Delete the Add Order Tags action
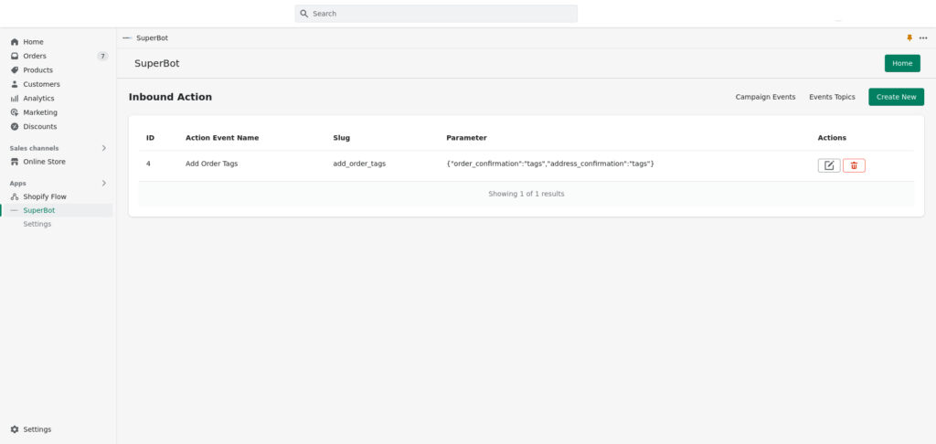The image size is (936, 444). pyautogui.click(x=855, y=165)
